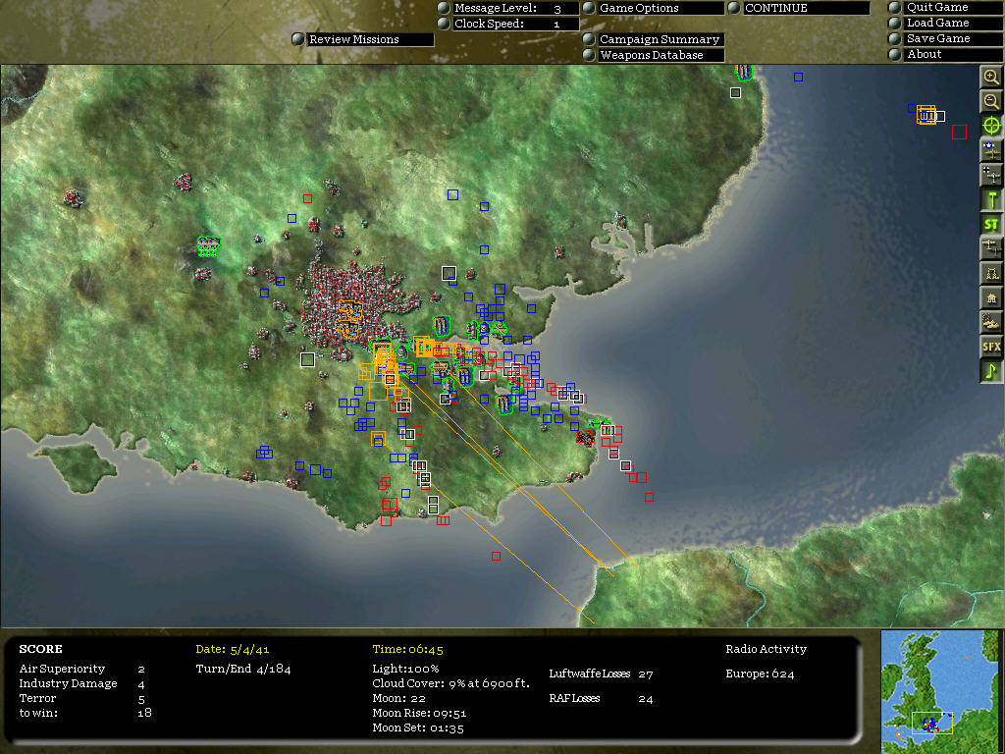Click the 'Light: 100%' text
Viewport: 1005px width, 754px height.
(405, 669)
